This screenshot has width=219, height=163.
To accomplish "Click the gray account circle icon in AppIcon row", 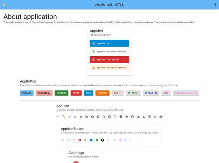I will coord(132,117).
